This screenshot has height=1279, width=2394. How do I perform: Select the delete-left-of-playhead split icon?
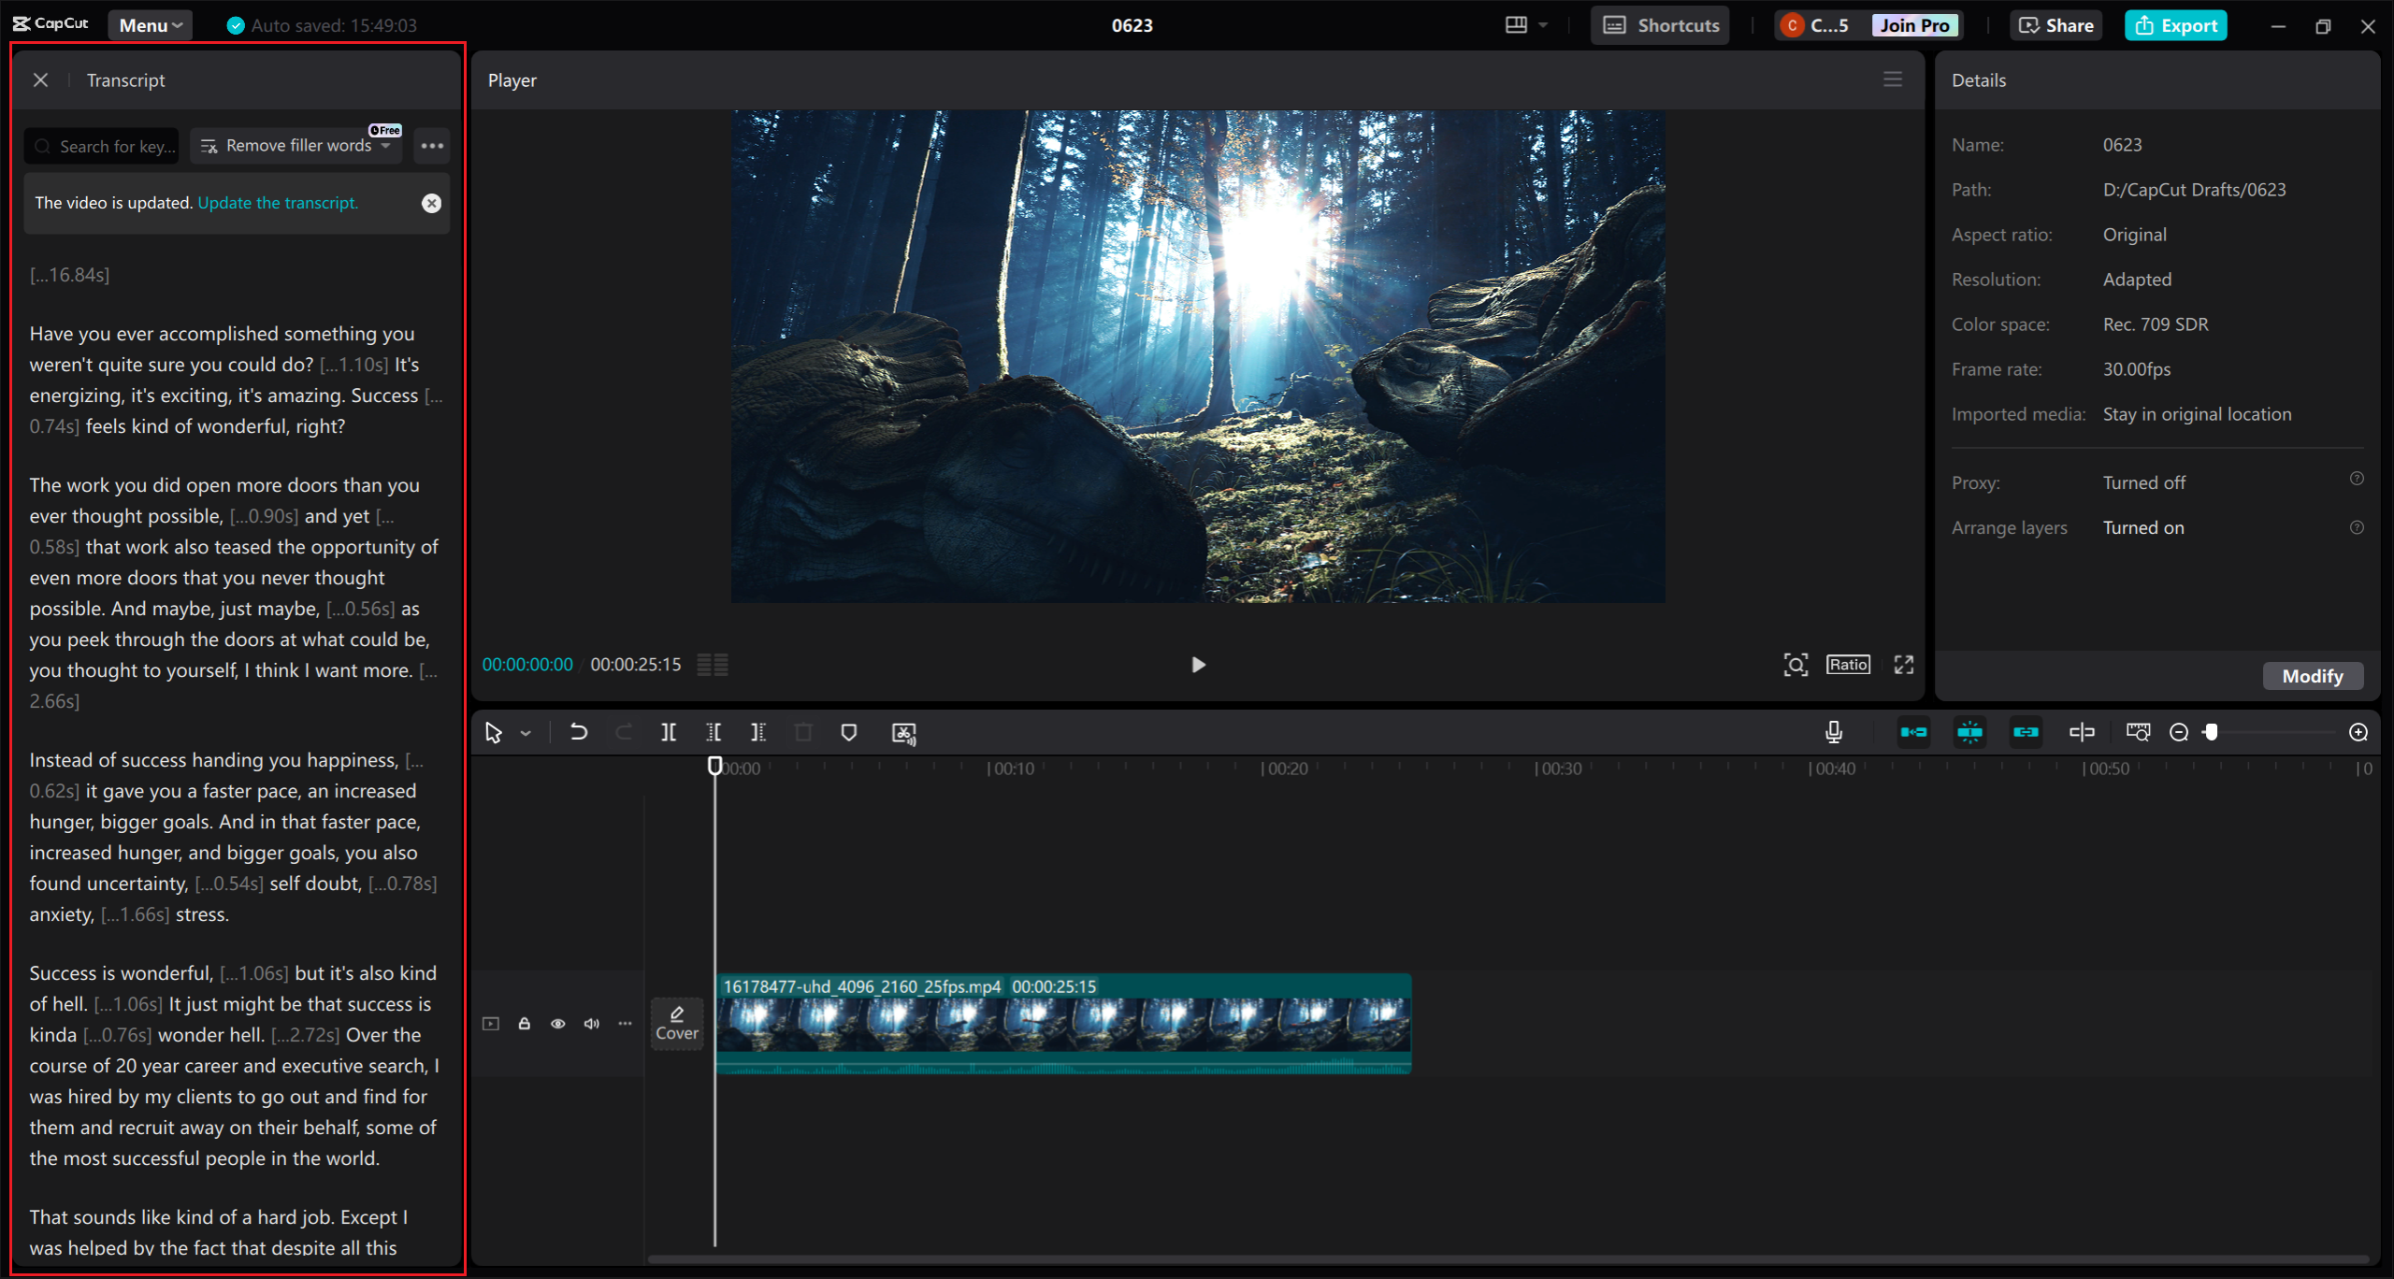[714, 733]
